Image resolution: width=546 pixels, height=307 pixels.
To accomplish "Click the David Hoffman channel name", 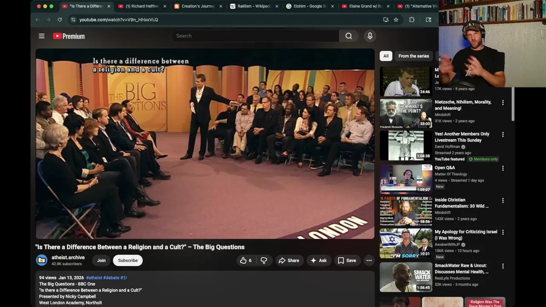I will pos(447,147).
